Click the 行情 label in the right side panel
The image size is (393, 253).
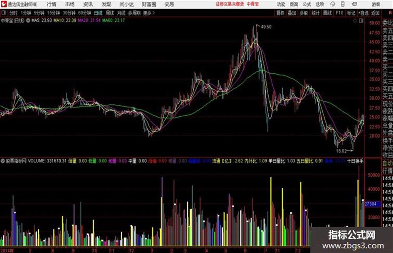pyautogui.click(x=387, y=171)
